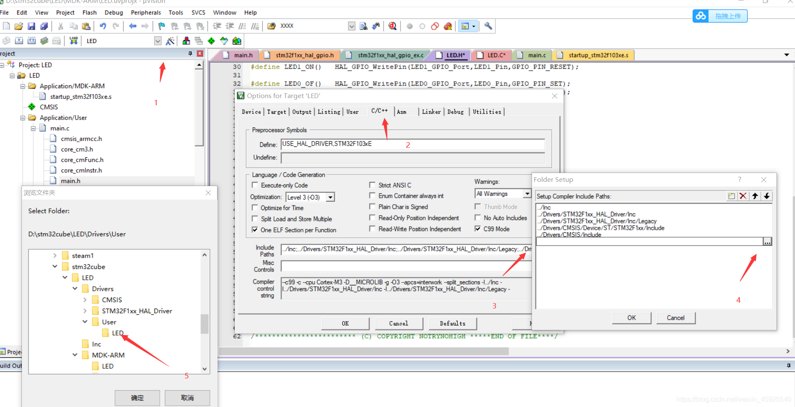The image size is (795, 407).
Task: Toggle Split Load and Store Multiple
Action: coord(255,218)
